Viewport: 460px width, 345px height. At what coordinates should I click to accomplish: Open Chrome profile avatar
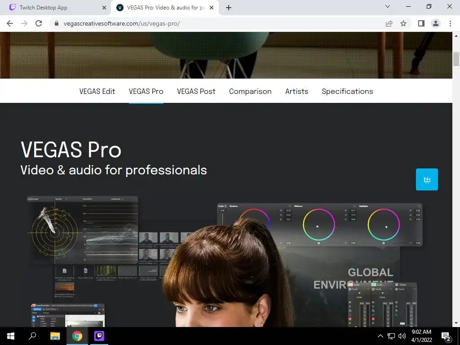click(436, 23)
